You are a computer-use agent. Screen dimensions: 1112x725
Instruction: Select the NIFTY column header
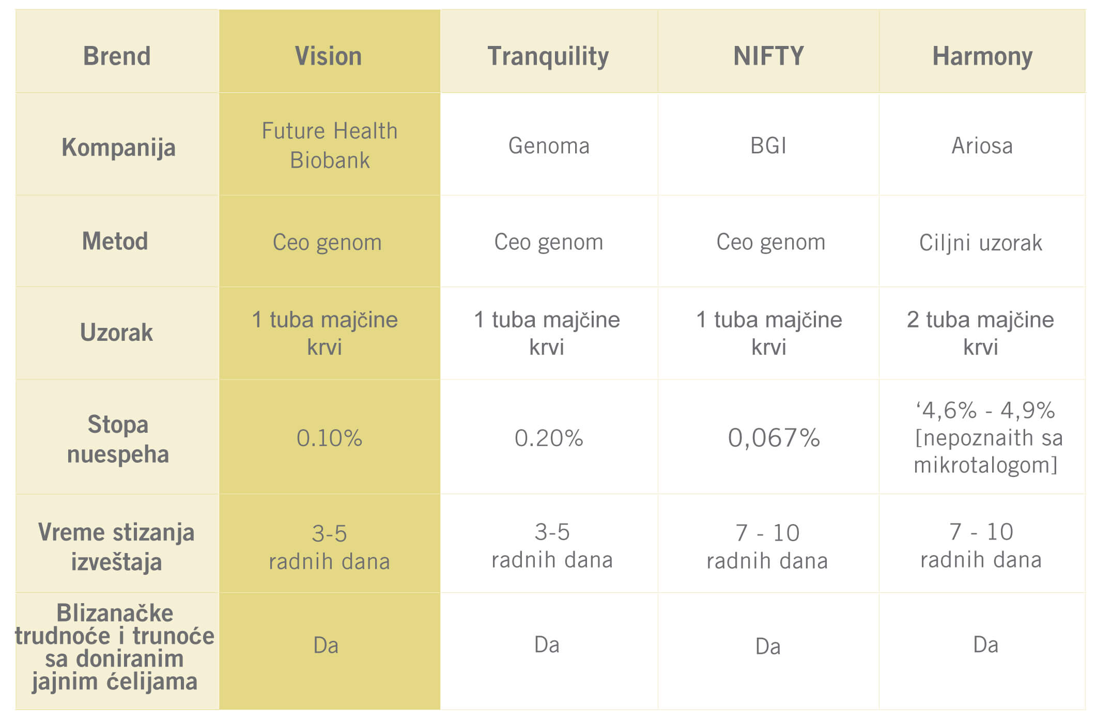click(x=768, y=56)
